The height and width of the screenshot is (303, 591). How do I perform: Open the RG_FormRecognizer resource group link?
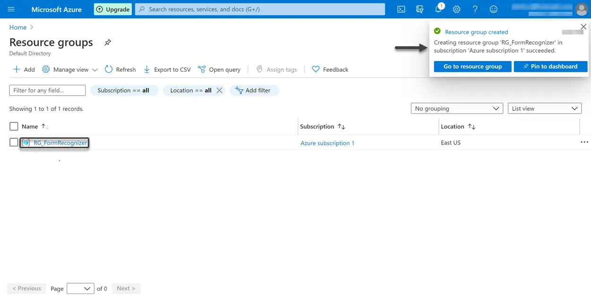(60, 143)
